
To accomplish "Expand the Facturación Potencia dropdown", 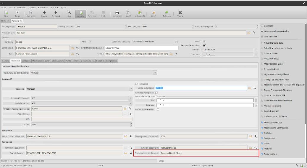I will [x=130, y=98].
